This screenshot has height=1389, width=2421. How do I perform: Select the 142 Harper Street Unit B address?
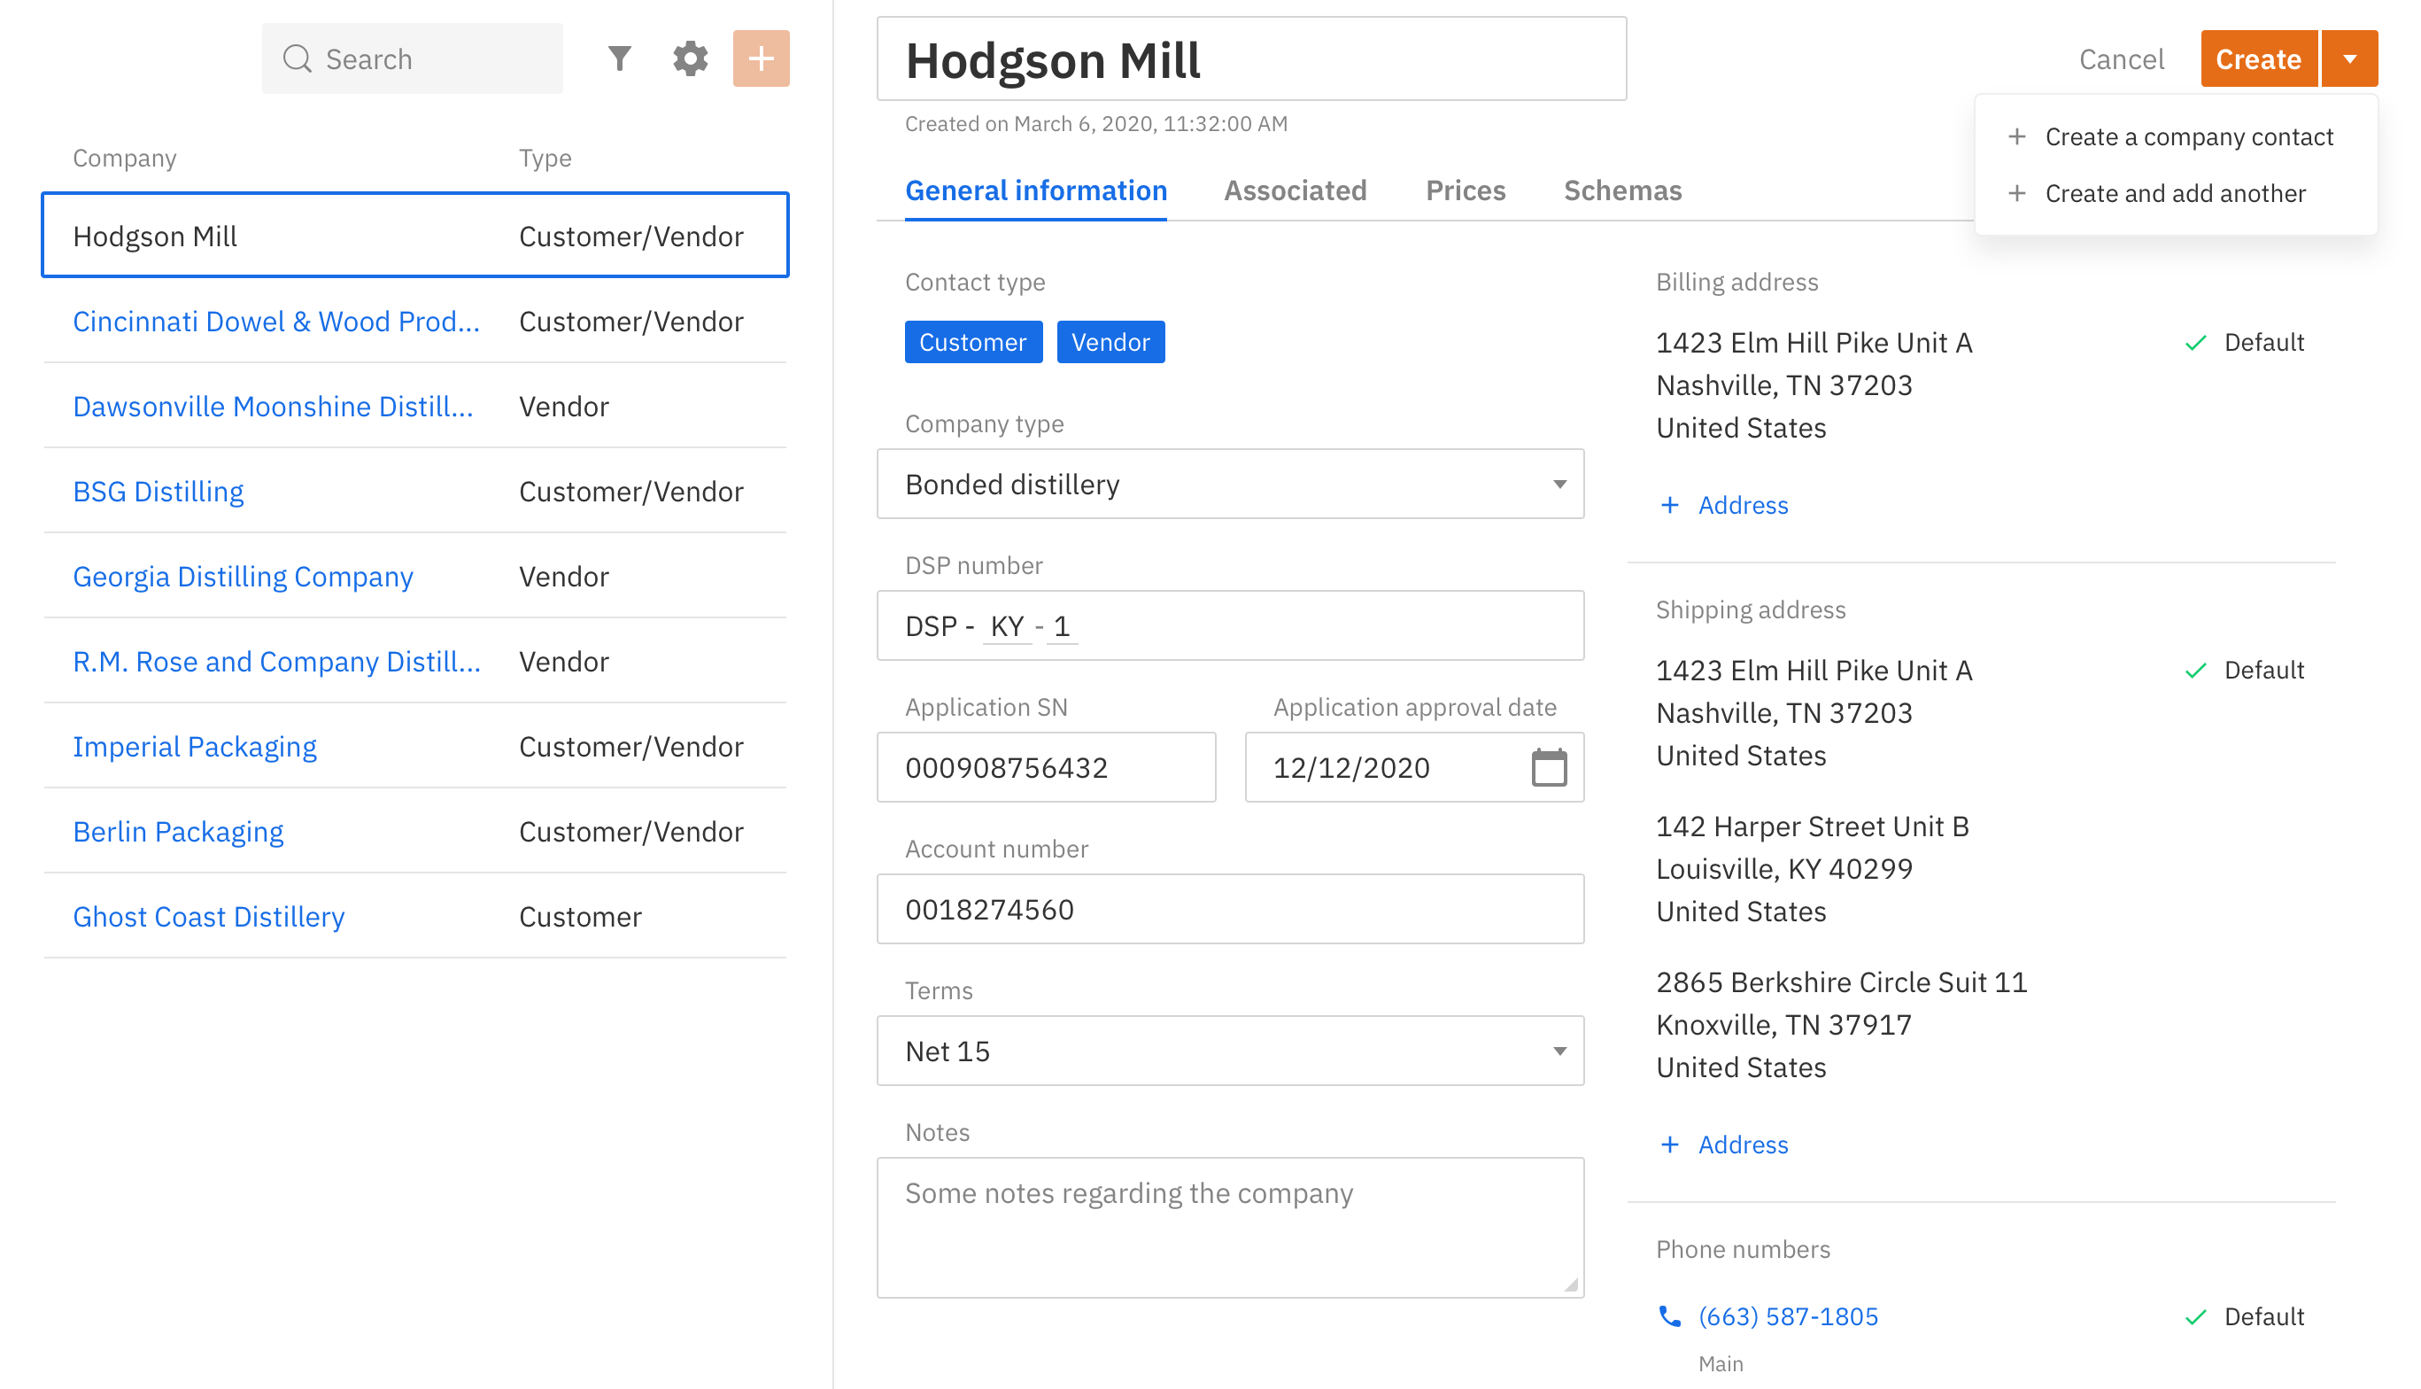click(x=1812, y=869)
